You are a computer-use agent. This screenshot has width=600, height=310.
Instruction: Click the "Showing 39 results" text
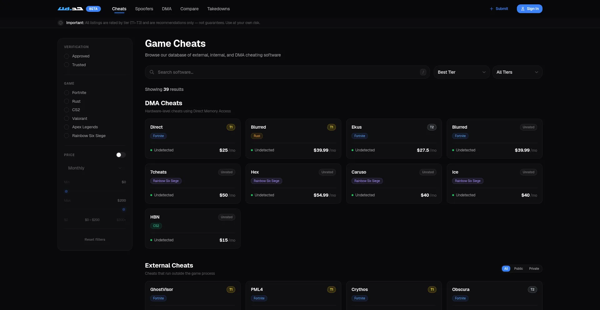click(x=164, y=89)
